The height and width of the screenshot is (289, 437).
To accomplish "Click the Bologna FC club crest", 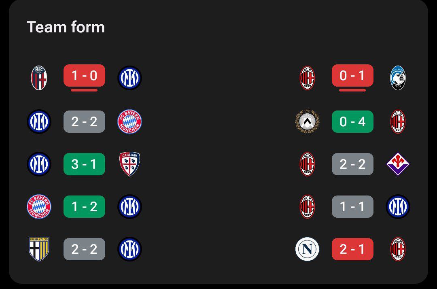I will pyautogui.click(x=39, y=78).
